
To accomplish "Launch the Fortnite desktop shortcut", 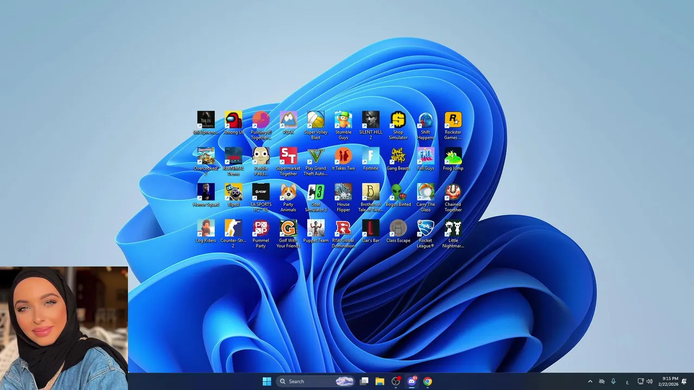I will (x=371, y=159).
